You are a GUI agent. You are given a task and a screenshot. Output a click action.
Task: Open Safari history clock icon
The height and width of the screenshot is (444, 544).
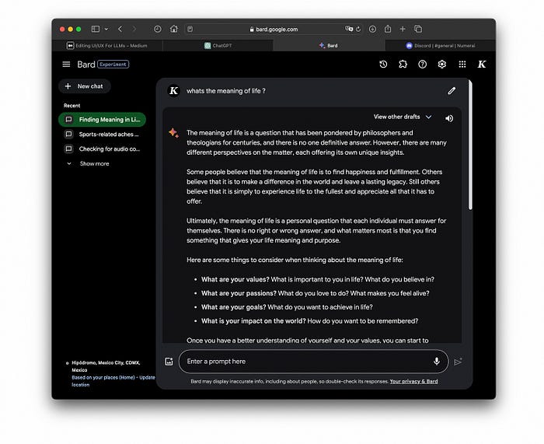pos(158,30)
